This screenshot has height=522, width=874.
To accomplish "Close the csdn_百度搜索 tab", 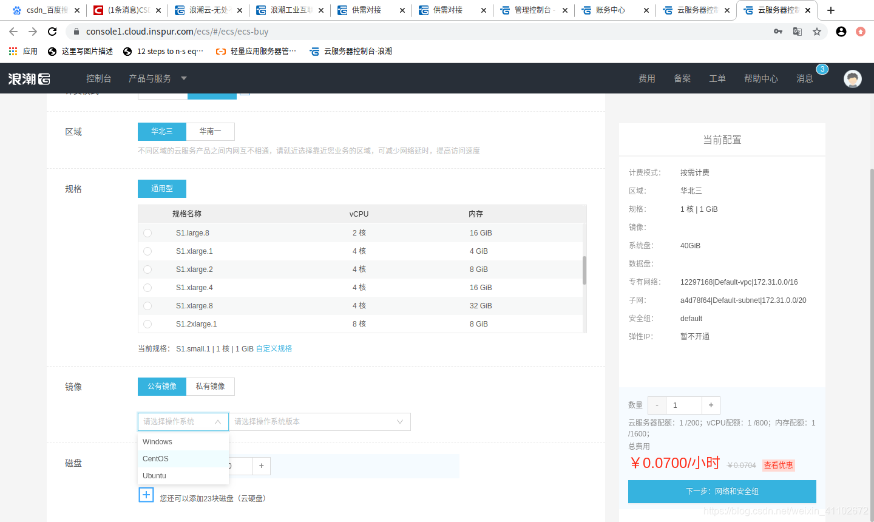I will [77, 10].
